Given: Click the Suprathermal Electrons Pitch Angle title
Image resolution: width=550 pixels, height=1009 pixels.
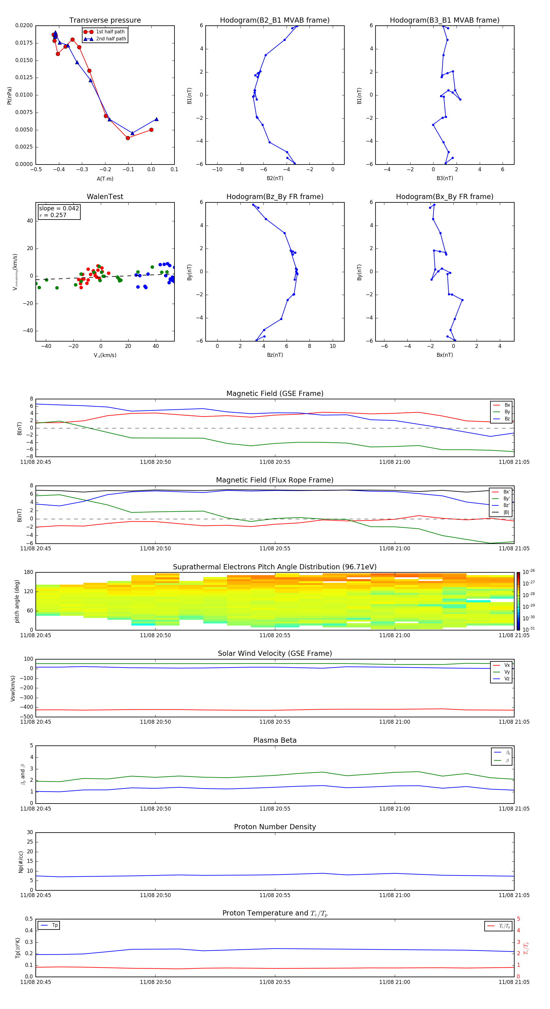Looking at the screenshot, I should (x=275, y=567).
